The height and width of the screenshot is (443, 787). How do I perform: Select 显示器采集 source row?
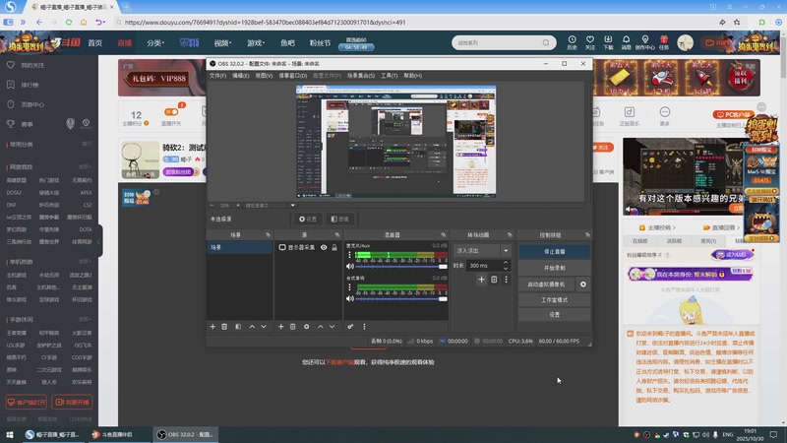(x=308, y=247)
